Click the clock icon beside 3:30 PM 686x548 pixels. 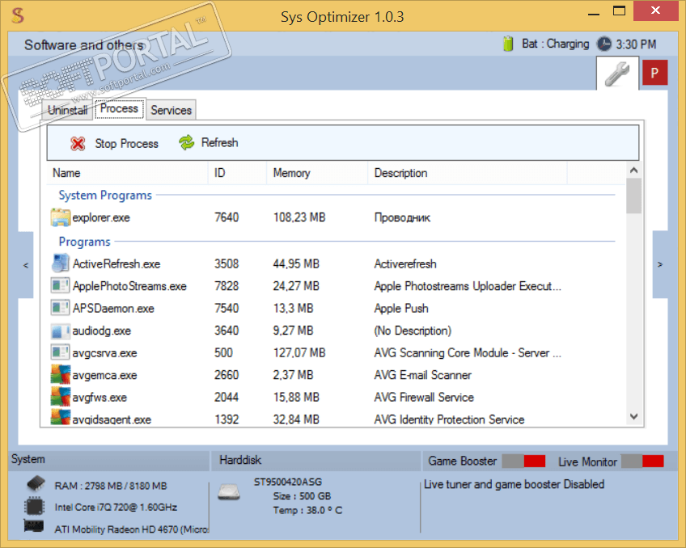(604, 44)
